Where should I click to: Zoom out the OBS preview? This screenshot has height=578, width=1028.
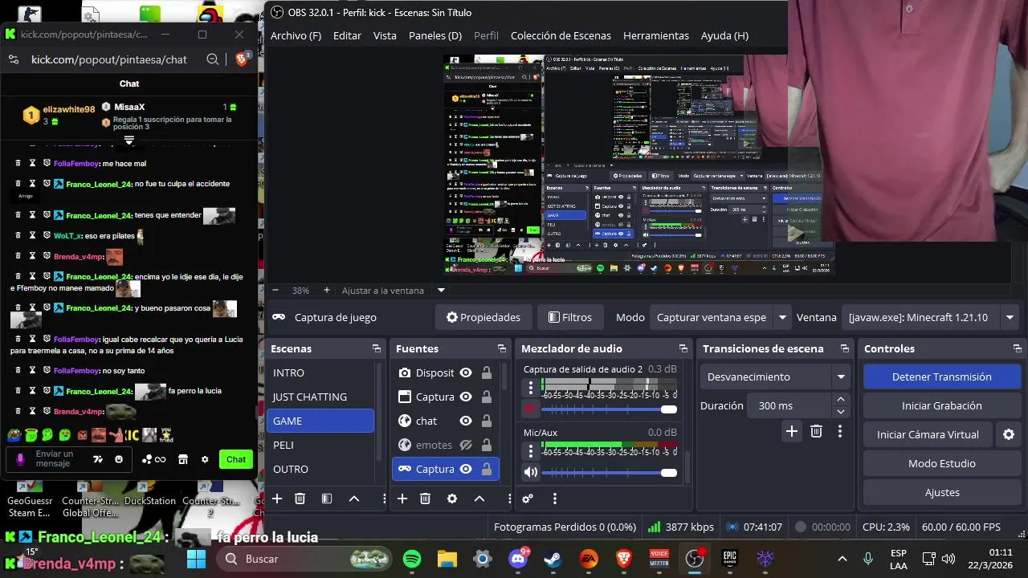(275, 290)
